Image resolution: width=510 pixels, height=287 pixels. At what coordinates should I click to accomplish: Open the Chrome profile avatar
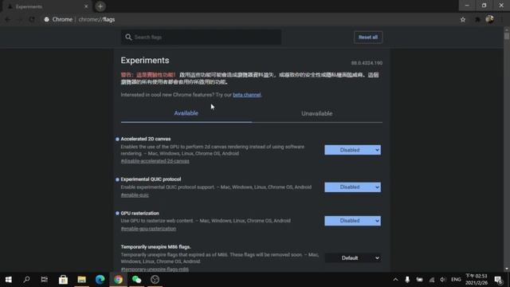point(489,19)
